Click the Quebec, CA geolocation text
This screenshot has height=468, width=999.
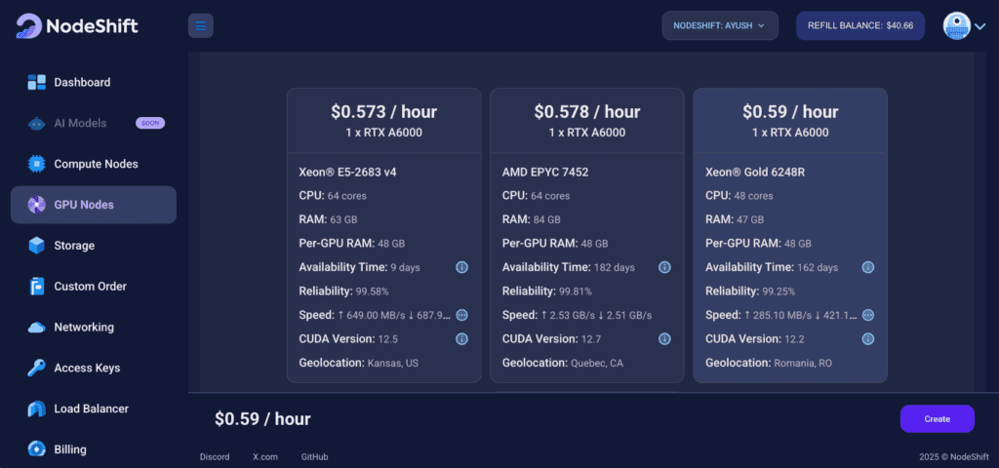tap(596, 363)
